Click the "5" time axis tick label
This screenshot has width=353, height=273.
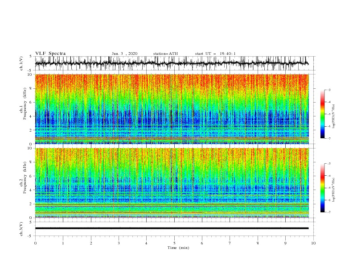[x=174, y=243]
